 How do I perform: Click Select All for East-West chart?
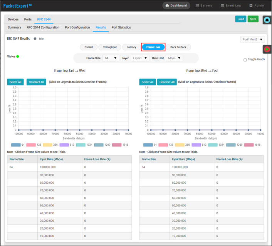15,82
